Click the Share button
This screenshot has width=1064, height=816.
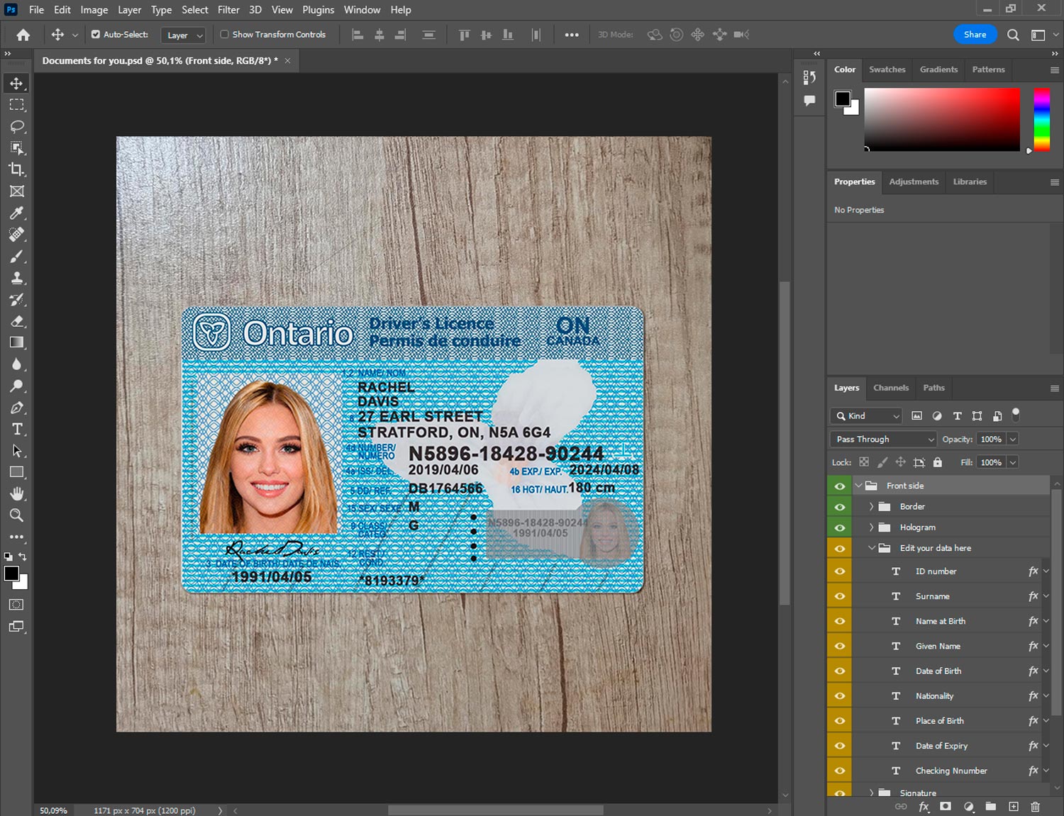point(975,35)
